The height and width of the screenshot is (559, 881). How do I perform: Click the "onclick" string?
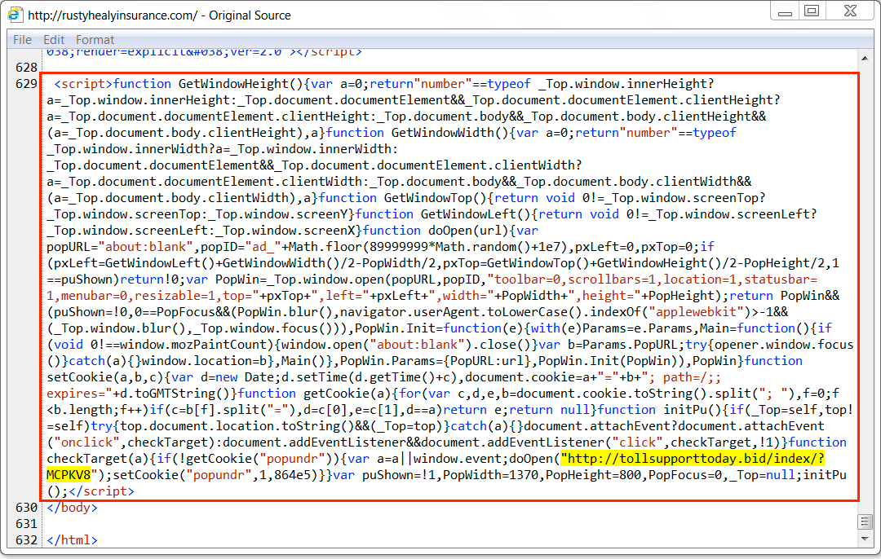pyautogui.click(x=87, y=442)
